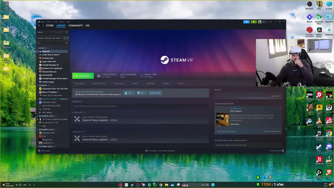Open the IGZ account dropdown
The image size is (334, 188).
(263, 22)
